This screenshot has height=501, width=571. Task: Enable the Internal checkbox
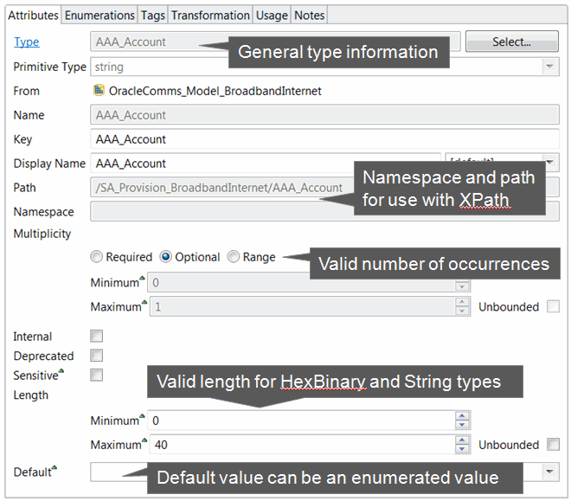97,336
